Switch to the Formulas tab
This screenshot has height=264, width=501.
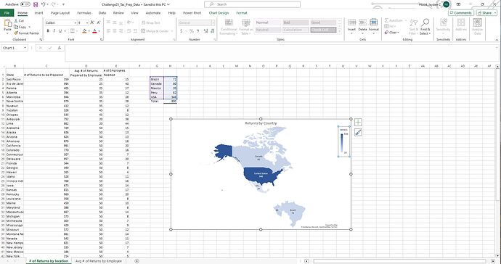click(84, 13)
